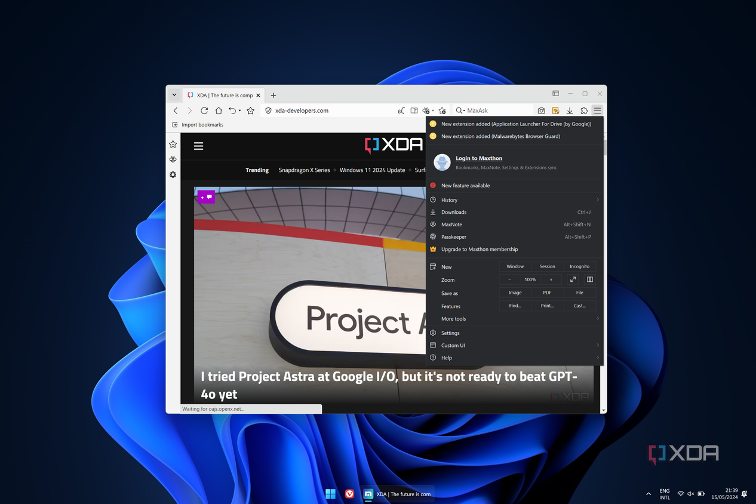Reload the current page

[204, 110]
